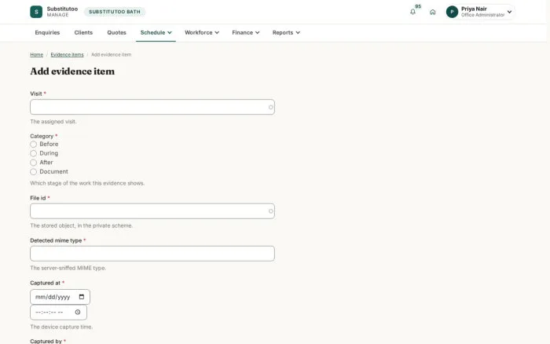Click the Captured at date field

point(60,297)
